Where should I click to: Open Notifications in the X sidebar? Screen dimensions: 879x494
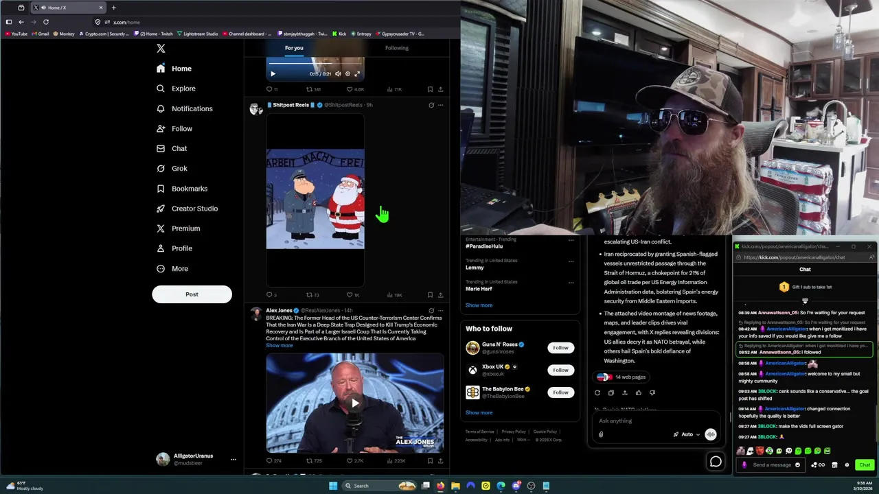point(184,108)
